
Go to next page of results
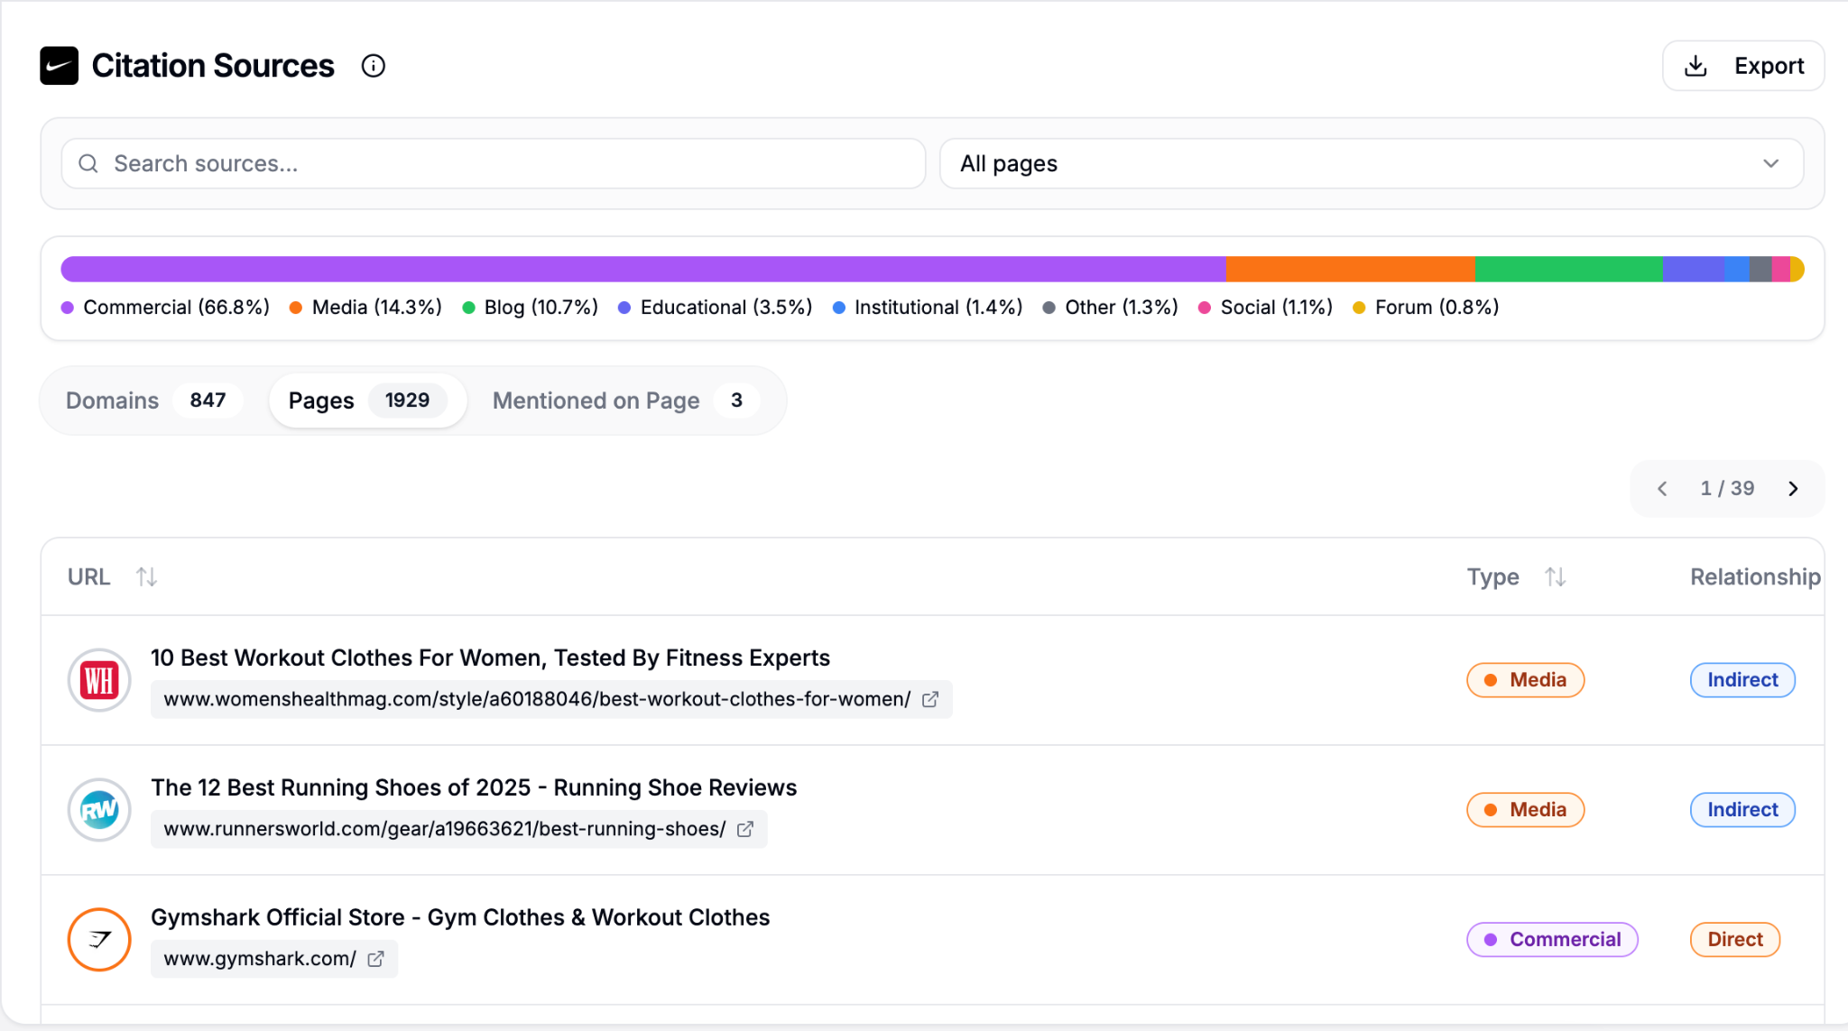click(x=1793, y=489)
